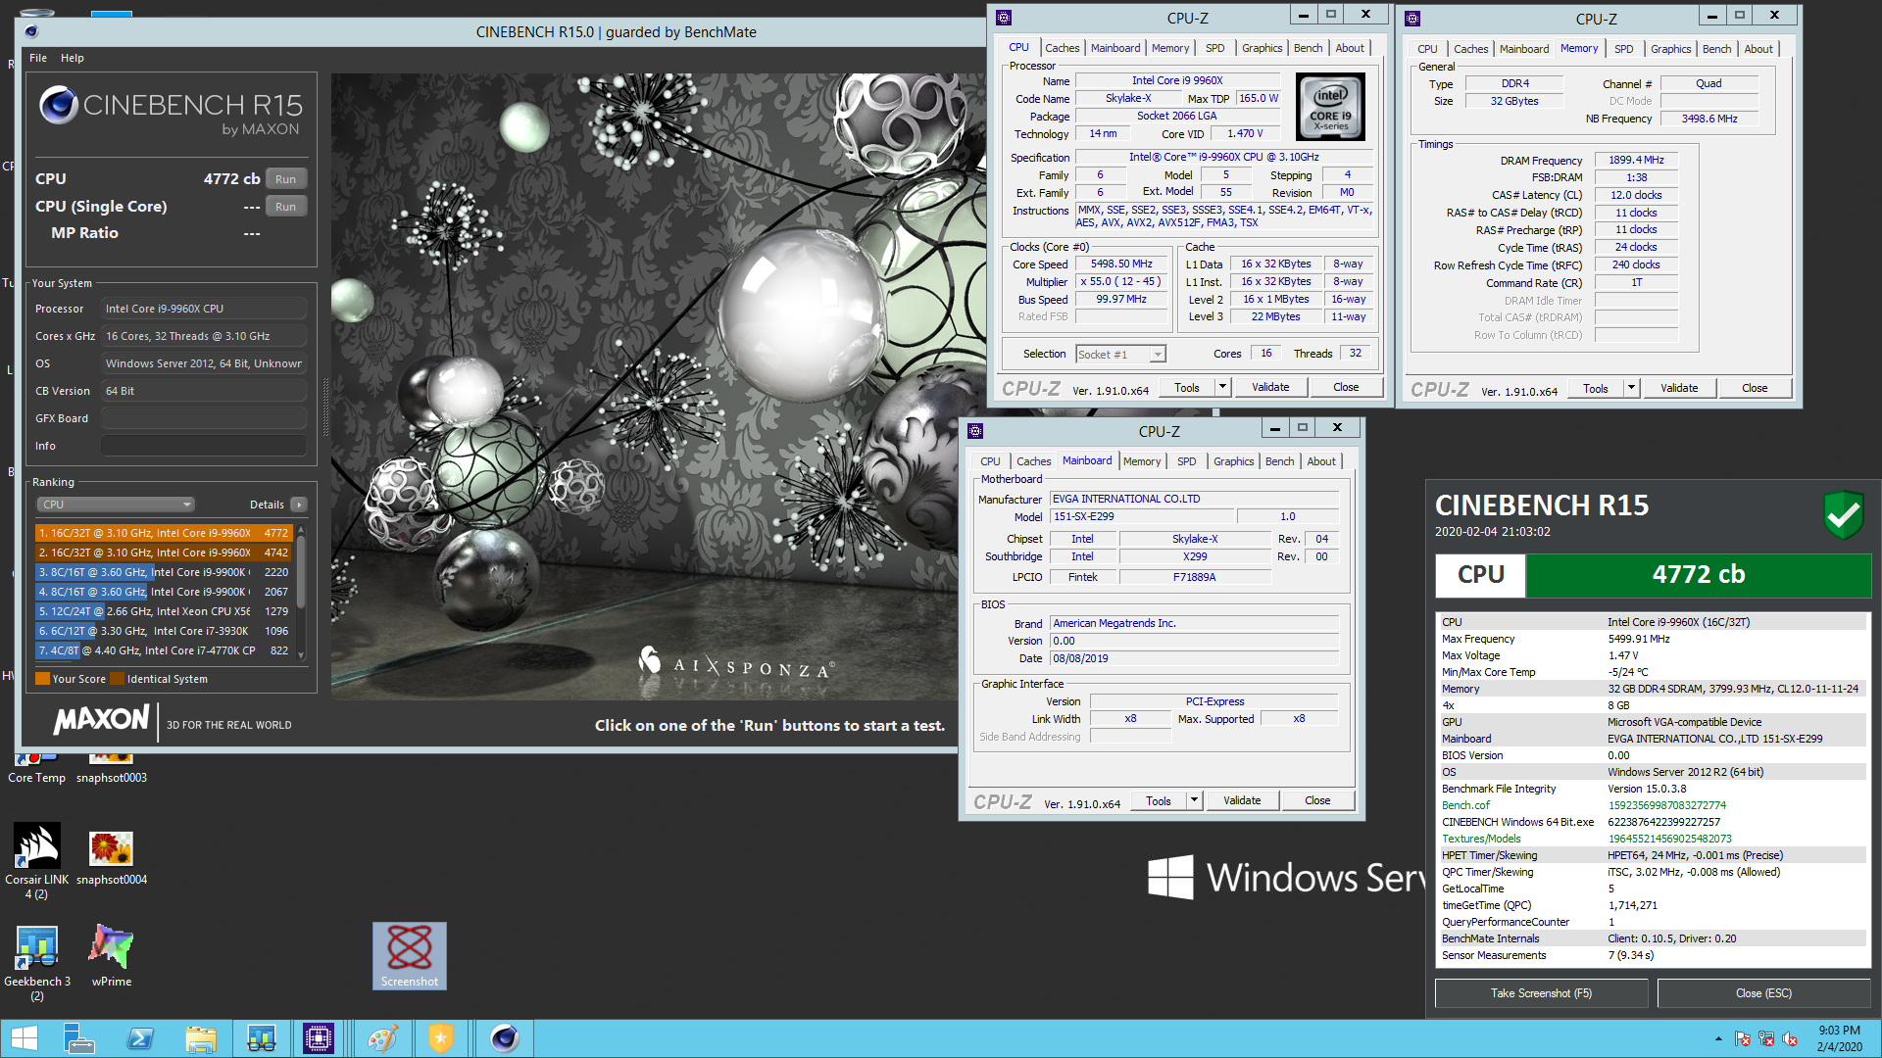Open Paint from the taskbar
This screenshot has height=1058, width=1882.
pyautogui.click(x=382, y=1038)
